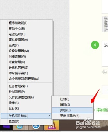Launch 设备管理器(M)
This screenshot has height=132, width=108.
[27, 51]
